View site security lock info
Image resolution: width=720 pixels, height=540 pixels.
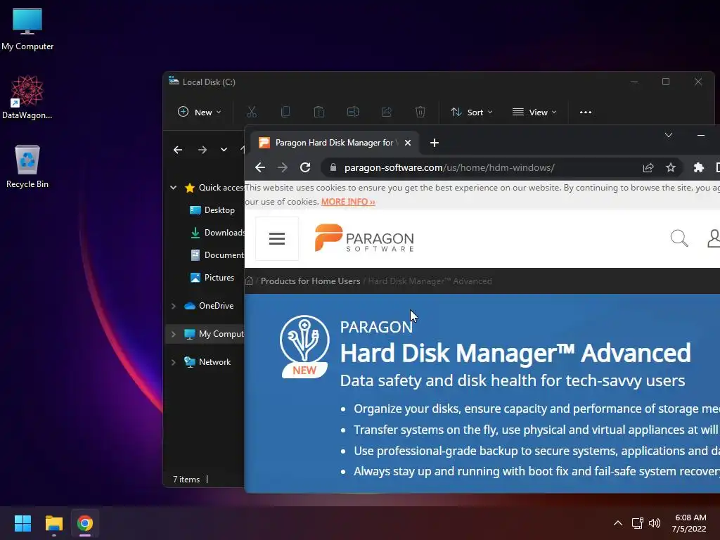click(333, 167)
